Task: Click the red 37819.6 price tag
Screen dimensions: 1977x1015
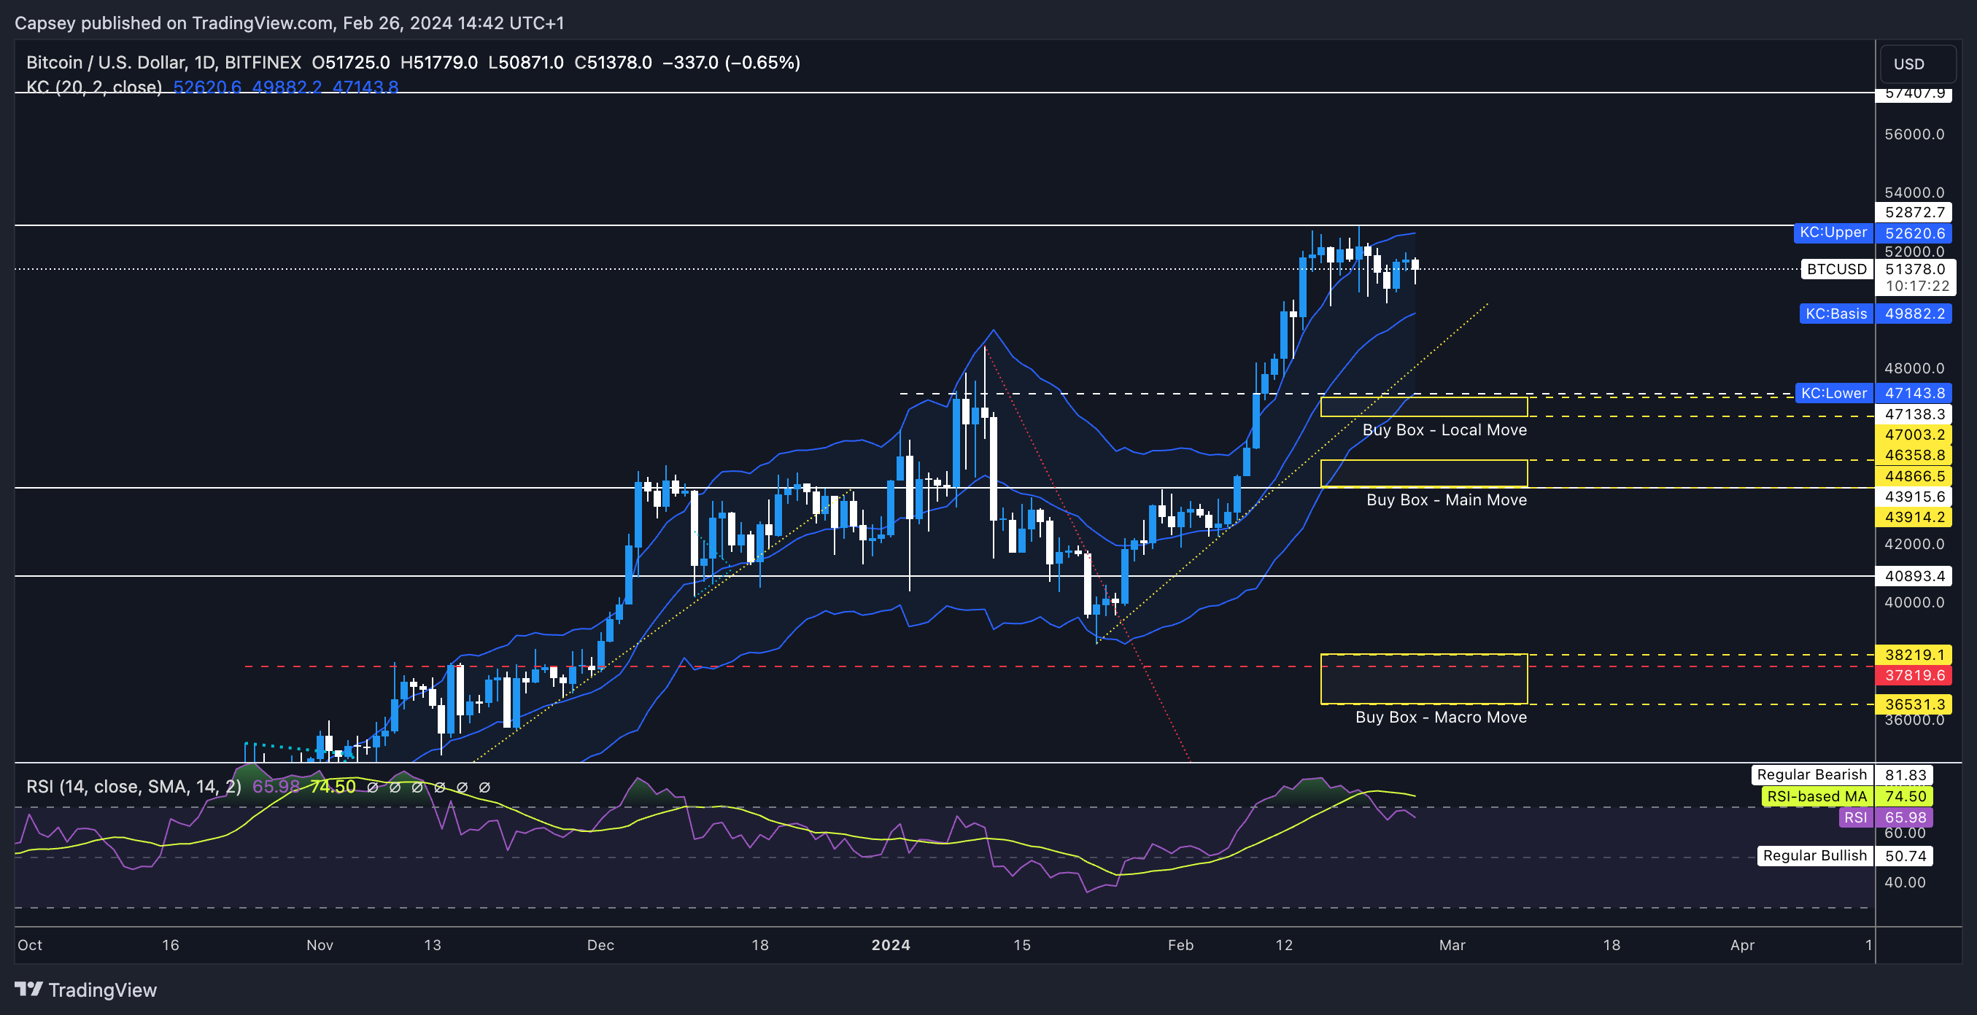Action: pyautogui.click(x=1914, y=676)
